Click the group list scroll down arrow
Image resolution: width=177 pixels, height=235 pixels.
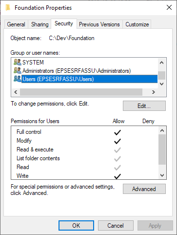pos(161,84)
